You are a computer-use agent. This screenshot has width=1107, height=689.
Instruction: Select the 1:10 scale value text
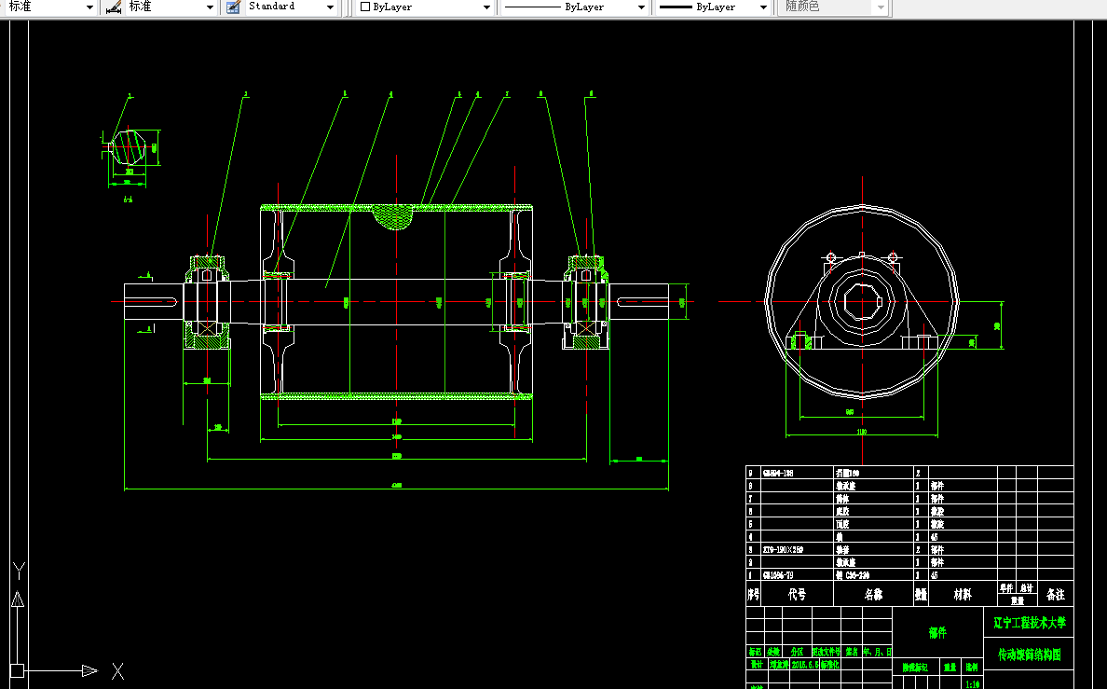tap(972, 684)
